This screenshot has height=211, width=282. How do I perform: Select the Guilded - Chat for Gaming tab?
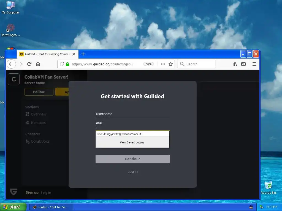point(48,54)
